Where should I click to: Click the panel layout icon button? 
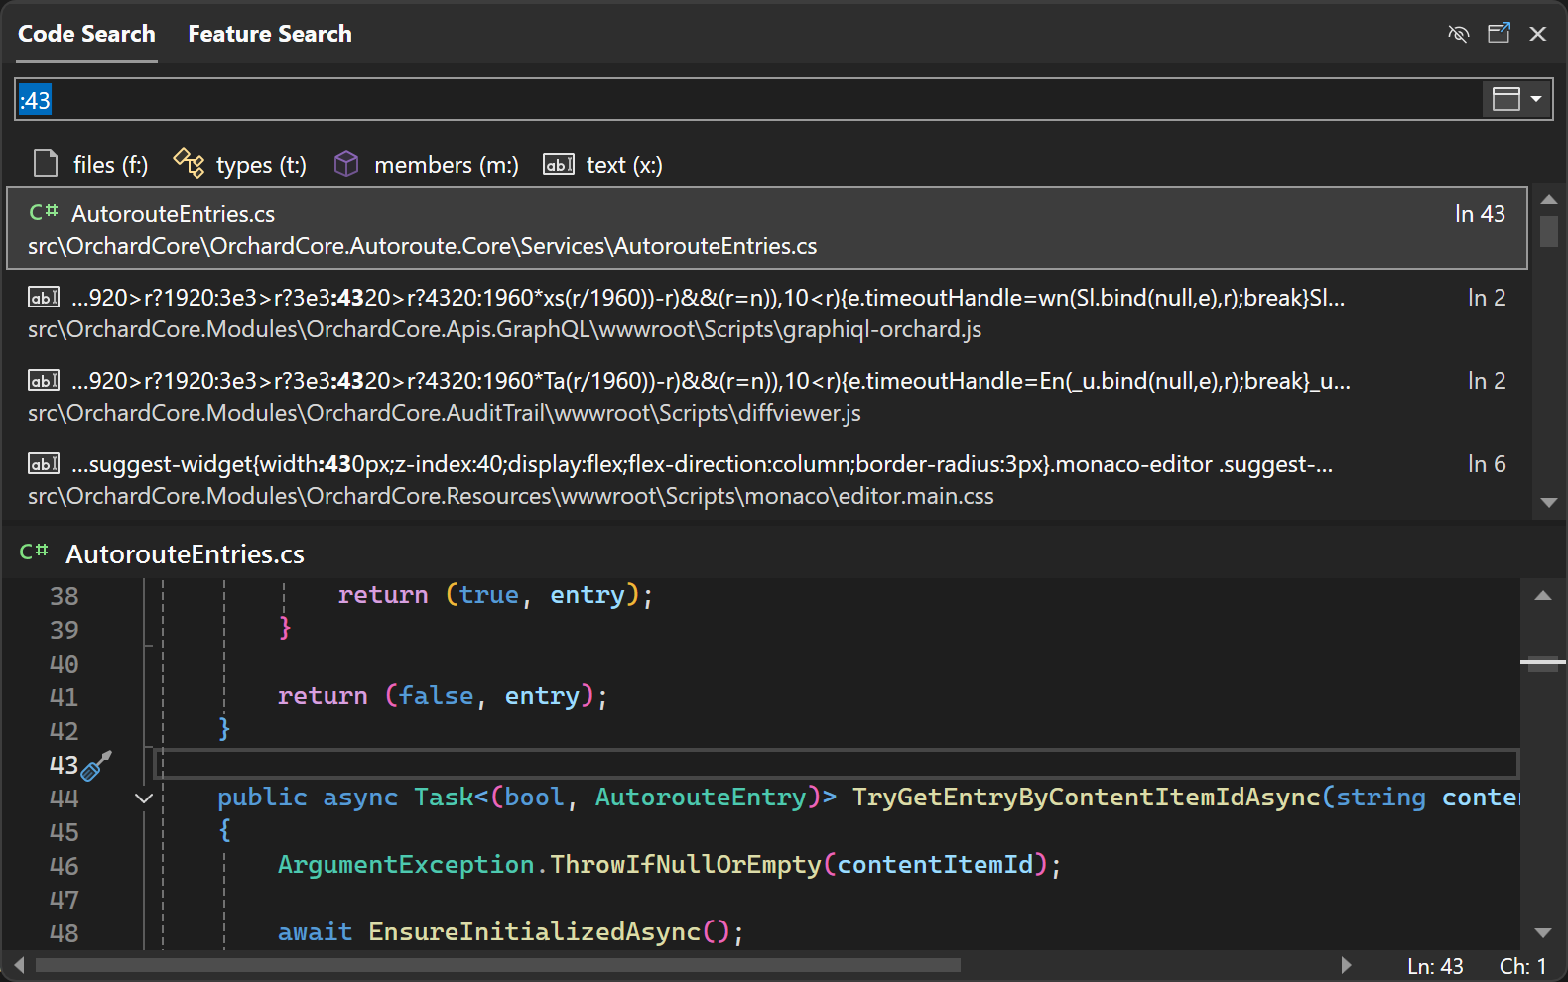point(1506,99)
